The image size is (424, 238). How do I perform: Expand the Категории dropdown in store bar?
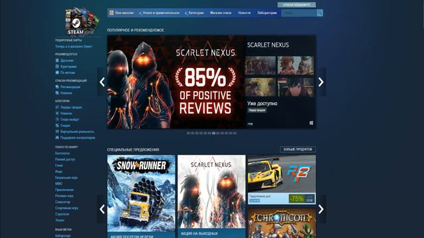coord(196,13)
